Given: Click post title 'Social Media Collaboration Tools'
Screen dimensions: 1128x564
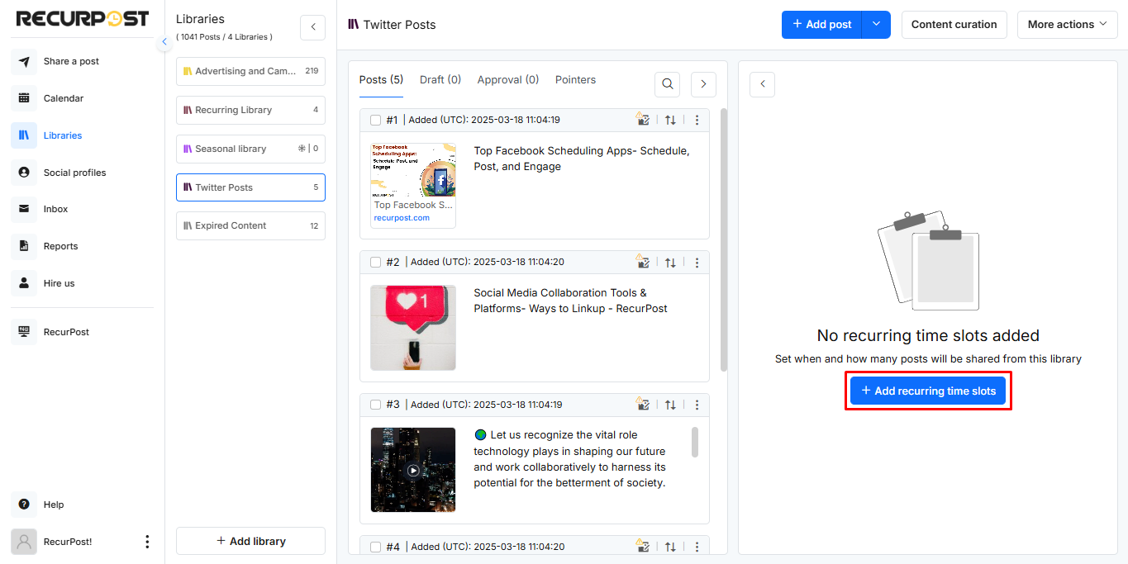Looking at the screenshot, I should (570, 301).
